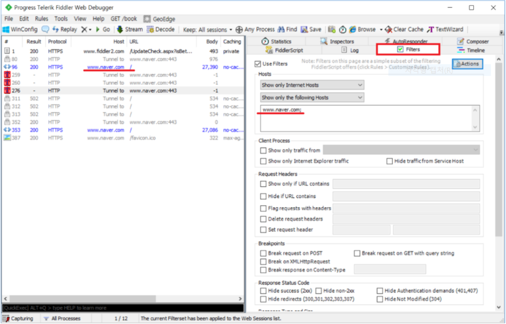Screen dimensions: 506x324
Task: Uncheck the Use Filters checkbox
Action: coord(257,64)
